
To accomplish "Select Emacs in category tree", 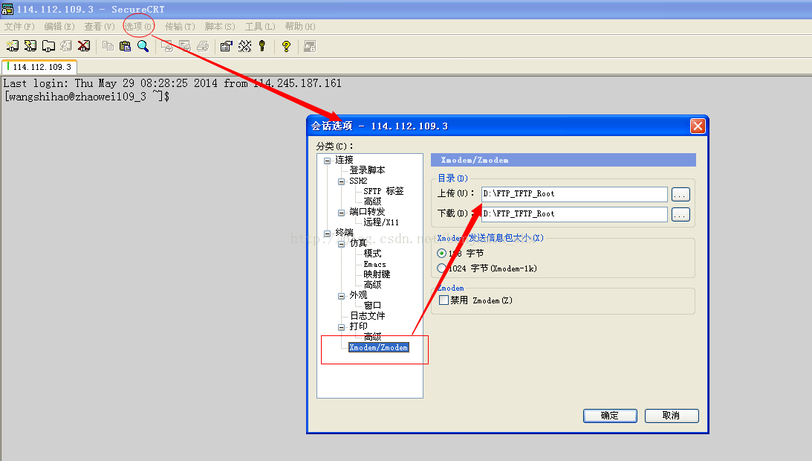I will point(374,264).
